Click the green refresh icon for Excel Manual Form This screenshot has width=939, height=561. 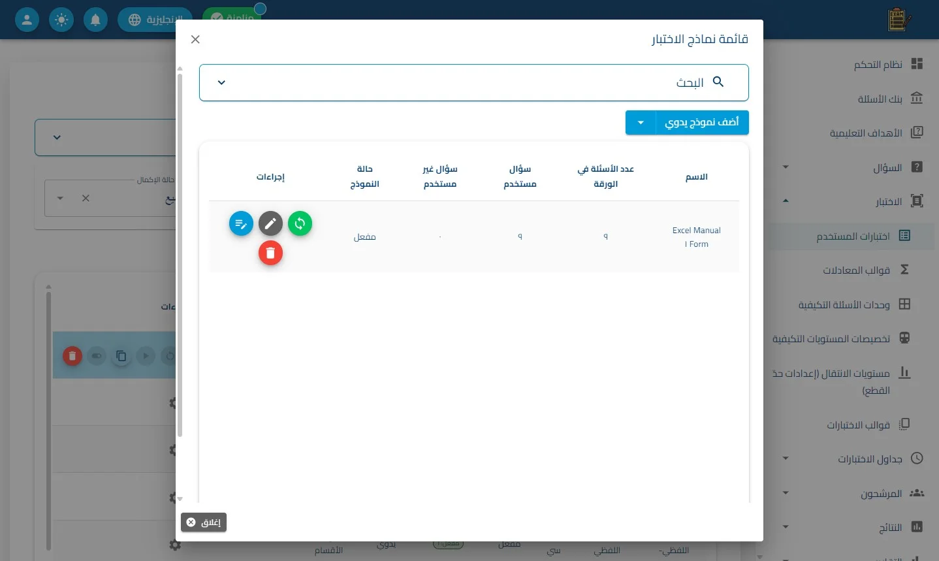(300, 224)
